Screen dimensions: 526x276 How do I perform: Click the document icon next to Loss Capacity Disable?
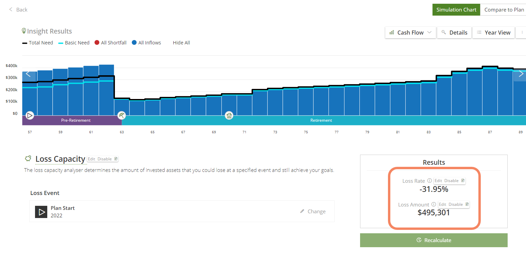click(x=116, y=159)
